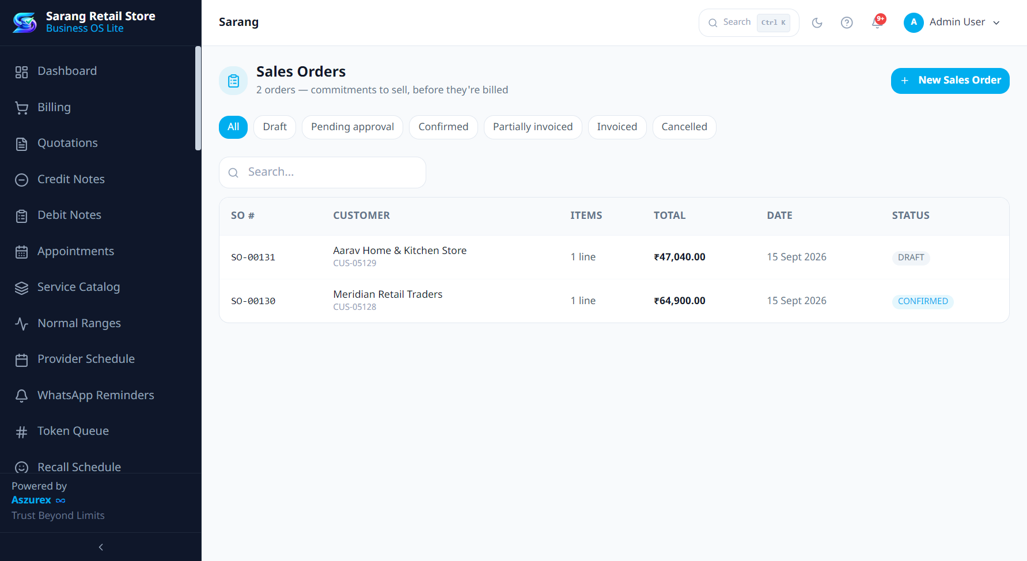Open sales order SO-00130
The image size is (1027, 561).
point(253,301)
